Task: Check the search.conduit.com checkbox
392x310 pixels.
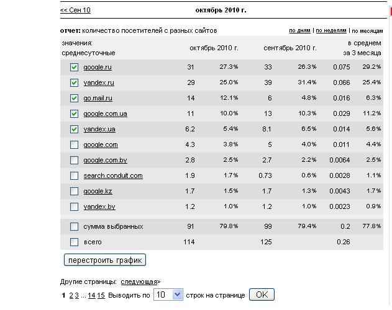Action: pyautogui.click(x=75, y=175)
